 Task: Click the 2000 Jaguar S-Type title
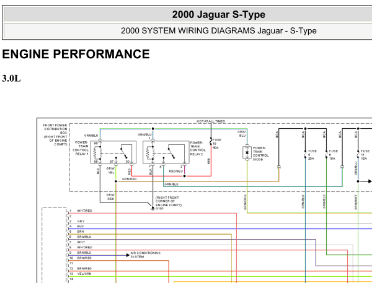click(x=218, y=14)
